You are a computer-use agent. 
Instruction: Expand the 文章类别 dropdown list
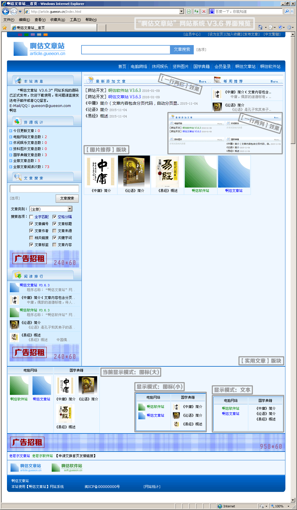coord(70,209)
